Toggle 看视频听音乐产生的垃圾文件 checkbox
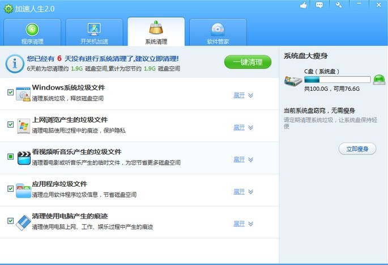The image size is (388, 265). (10, 157)
